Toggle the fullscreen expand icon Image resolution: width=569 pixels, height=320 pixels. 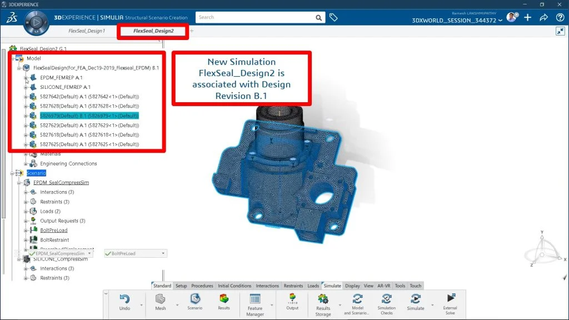(x=560, y=31)
